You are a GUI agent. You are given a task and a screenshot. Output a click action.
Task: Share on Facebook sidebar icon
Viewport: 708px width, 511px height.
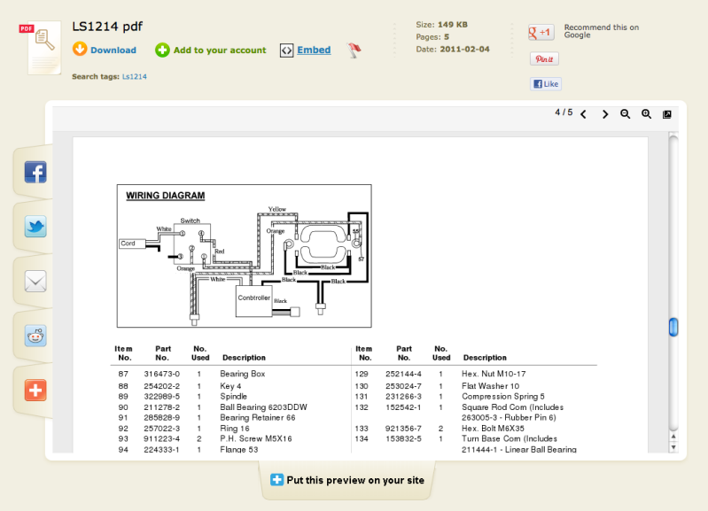[35, 172]
